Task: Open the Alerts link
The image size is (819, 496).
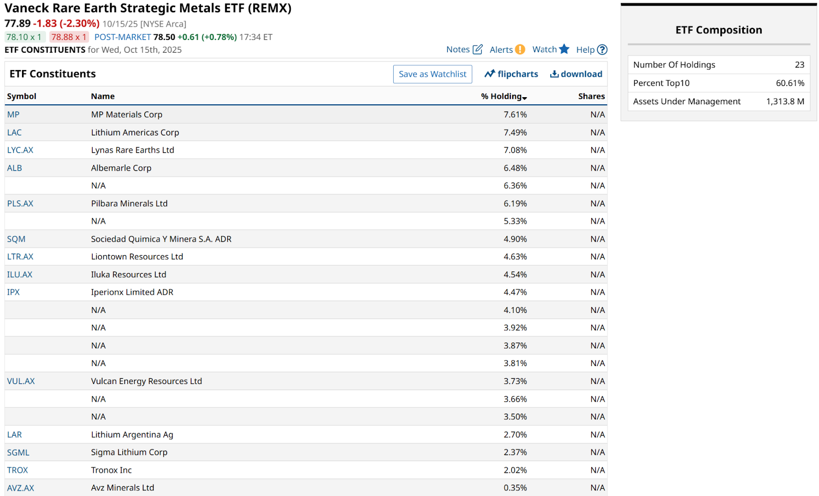Action: pos(501,50)
